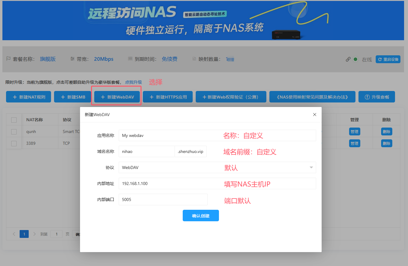The height and width of the screenshot is (266, 408).
Task: Toggle the select-all checkbox in table header
Action: 14,120
